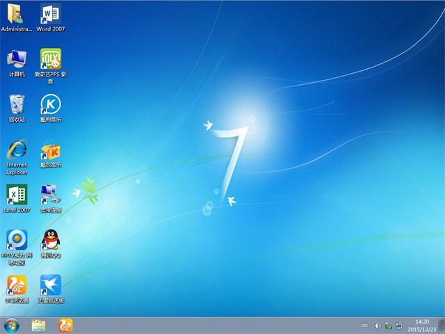Click the Show Desktop strip at the taskbar end
Screen dimensions: 445x334
442,326
